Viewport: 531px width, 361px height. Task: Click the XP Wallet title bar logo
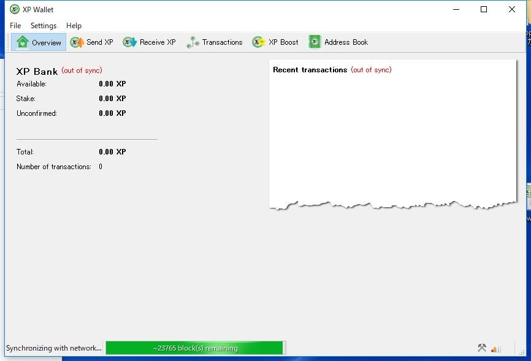(x=15, y=9)
